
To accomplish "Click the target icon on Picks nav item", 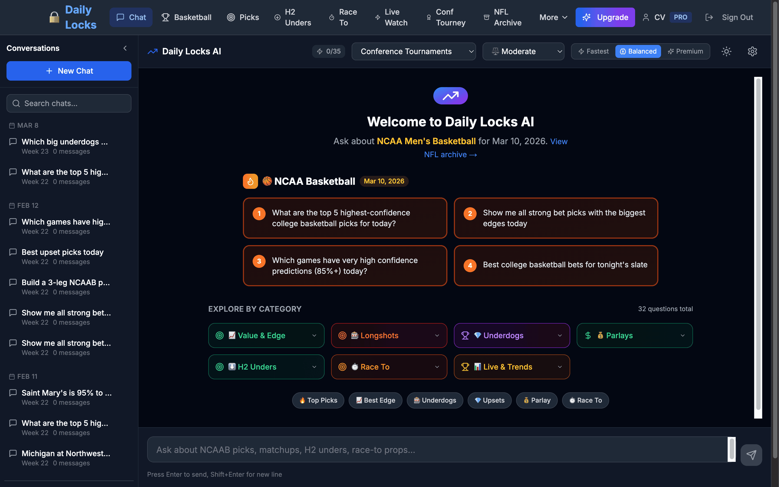I will click(231, 17).
